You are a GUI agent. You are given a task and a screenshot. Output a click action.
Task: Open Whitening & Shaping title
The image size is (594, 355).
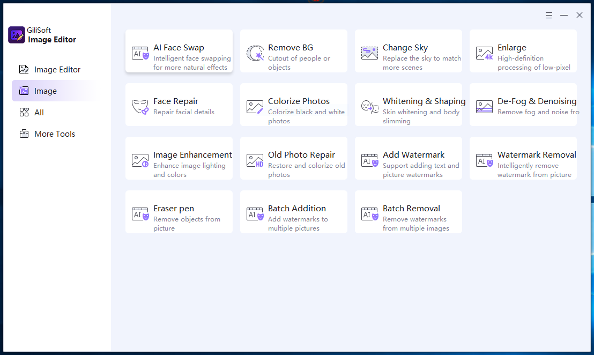[424, 101]
